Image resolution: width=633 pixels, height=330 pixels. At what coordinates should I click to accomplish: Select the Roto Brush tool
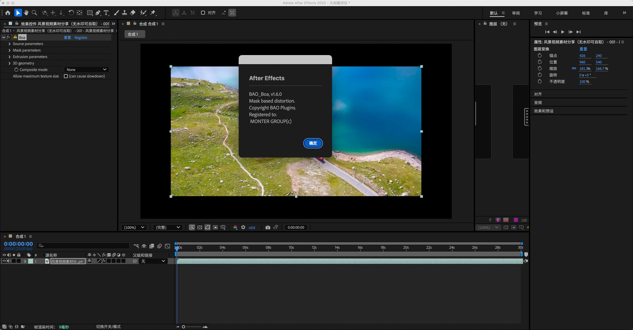click(143, 13)
